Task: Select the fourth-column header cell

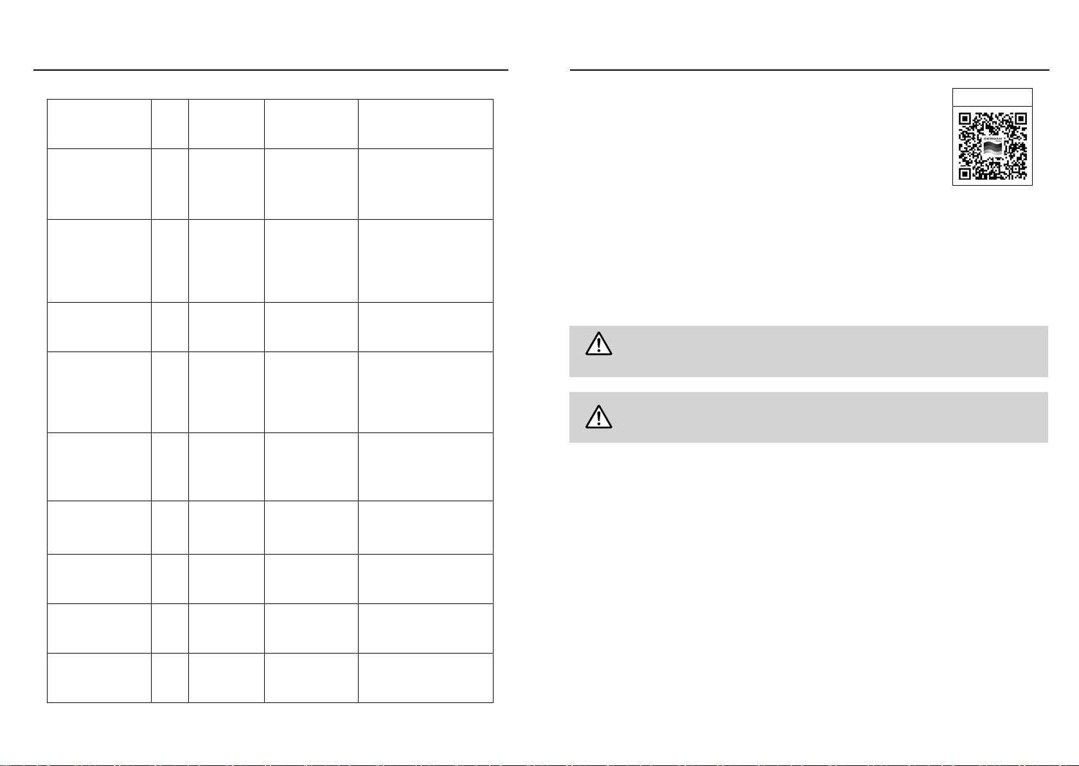Action: coord(311,124)
